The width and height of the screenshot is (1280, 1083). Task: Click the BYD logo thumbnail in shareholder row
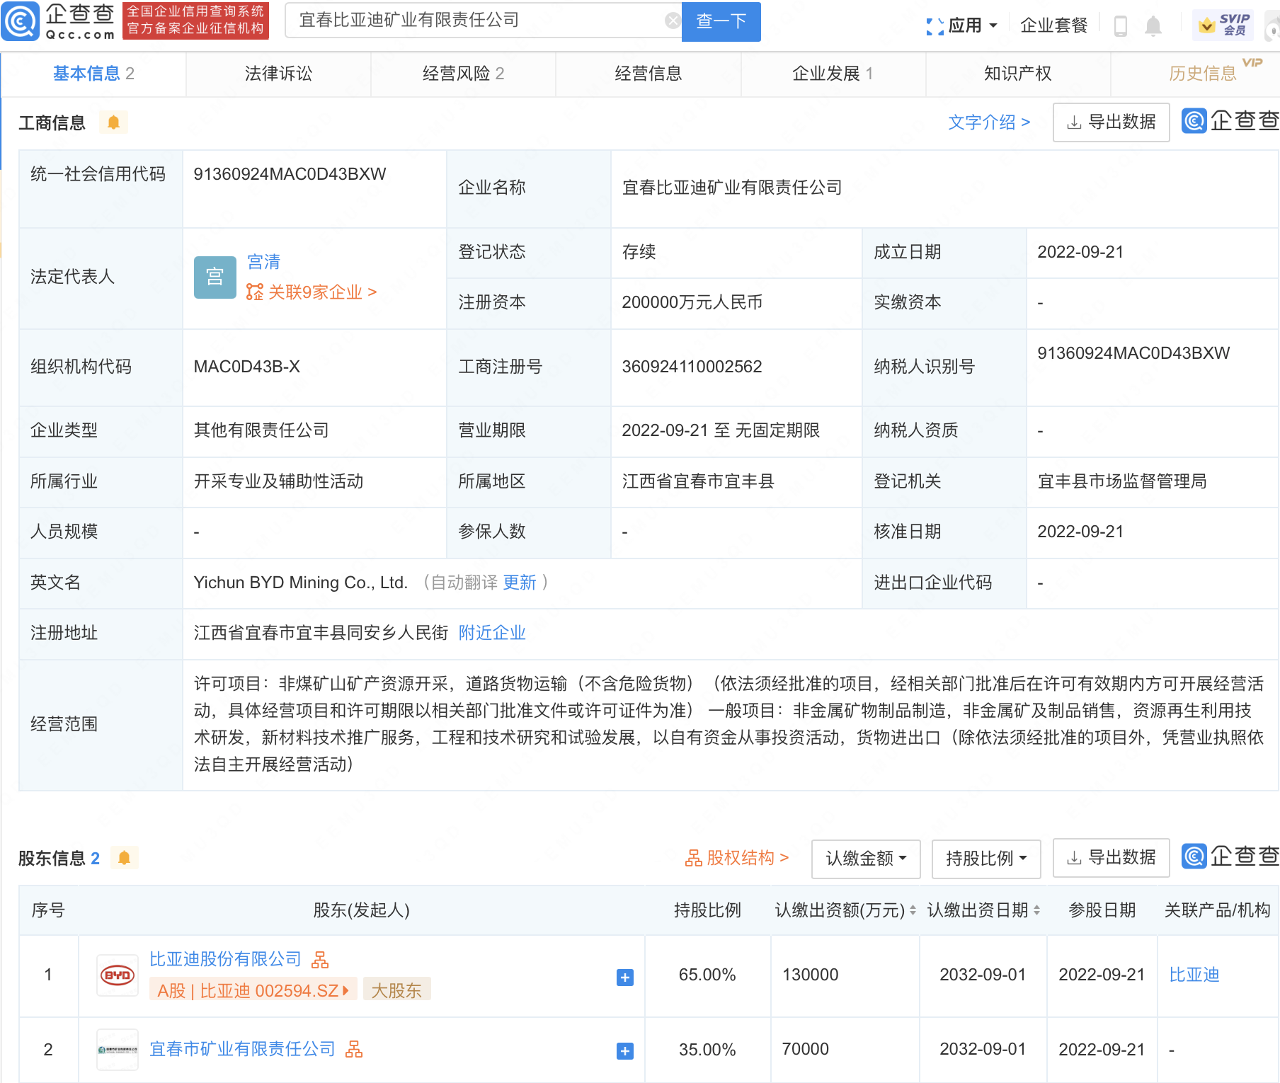[x=117, y=974]
